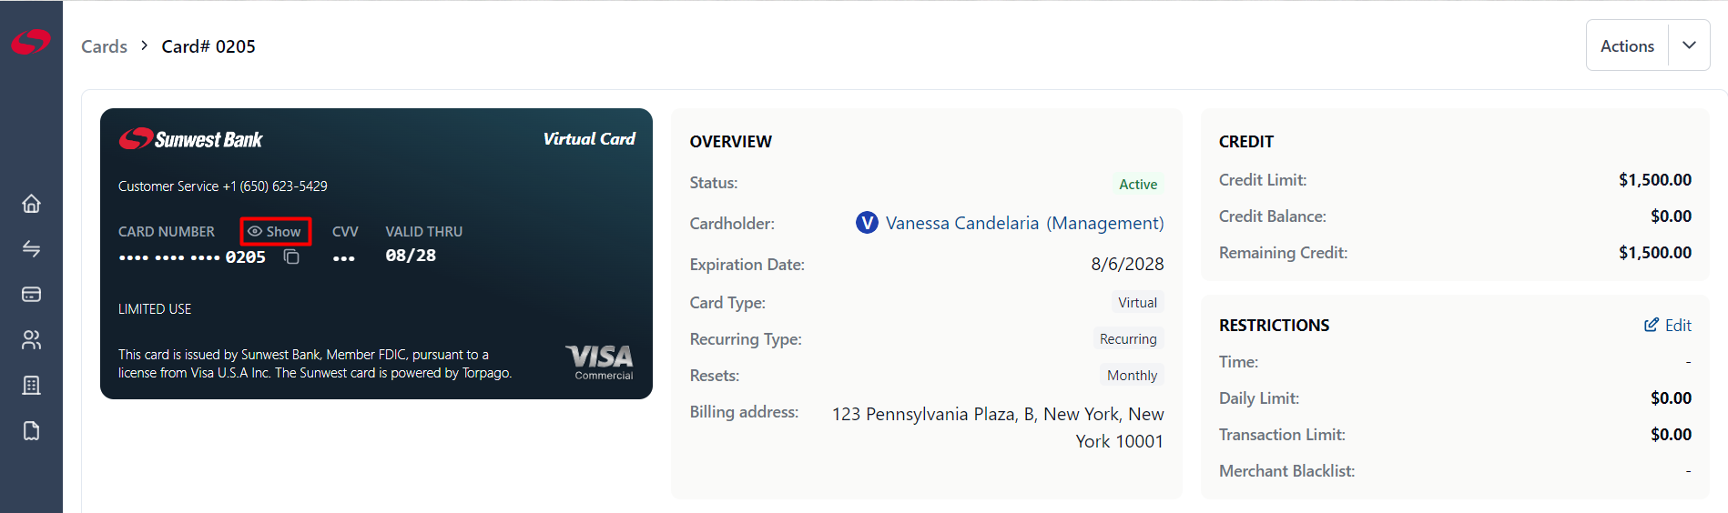Click the Vanessa Candelaria avatar icon
The width and height of the screenshot is (1728, 513).
[x=867, y=223]
